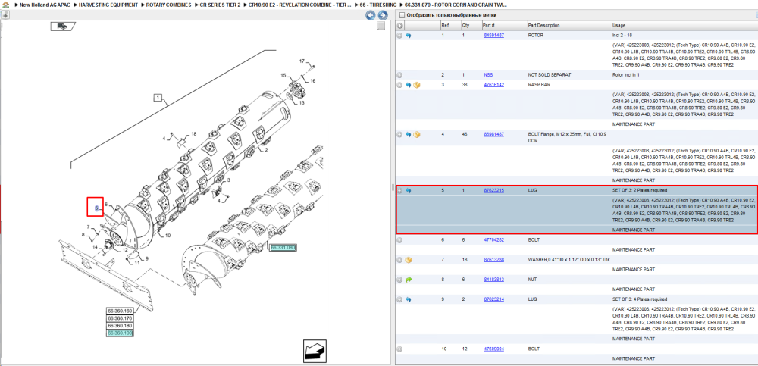Click the blue supersession arrow in the ROTOR row

408,36
